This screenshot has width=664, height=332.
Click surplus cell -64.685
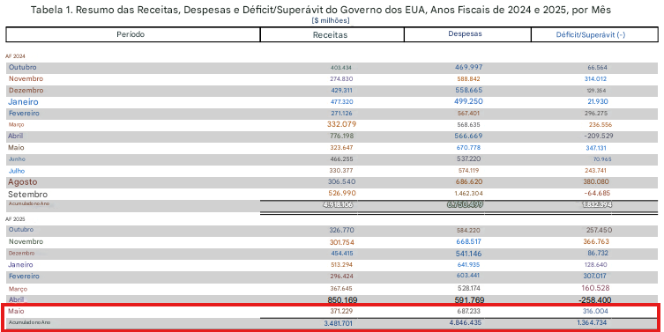(x=598, y=193)
